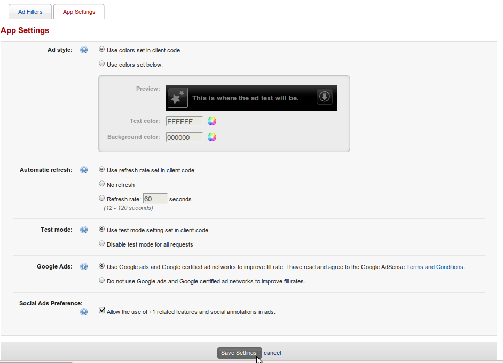
Task: Select the App Settings tab
Action: coord(79,12)
